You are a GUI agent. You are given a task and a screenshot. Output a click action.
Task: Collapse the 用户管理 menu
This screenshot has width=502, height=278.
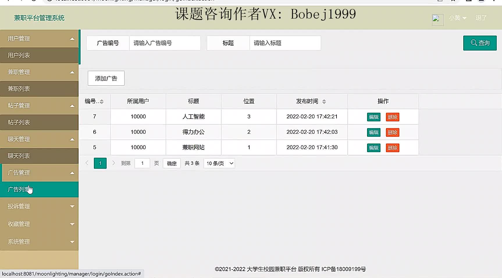click(39, 39)
